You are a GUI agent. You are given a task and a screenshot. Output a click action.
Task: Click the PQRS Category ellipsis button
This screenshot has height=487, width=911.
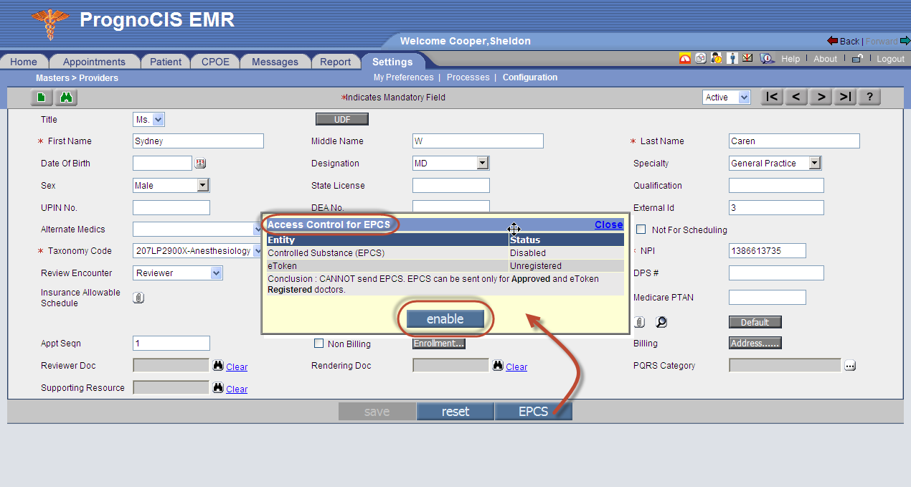[850, 366]
